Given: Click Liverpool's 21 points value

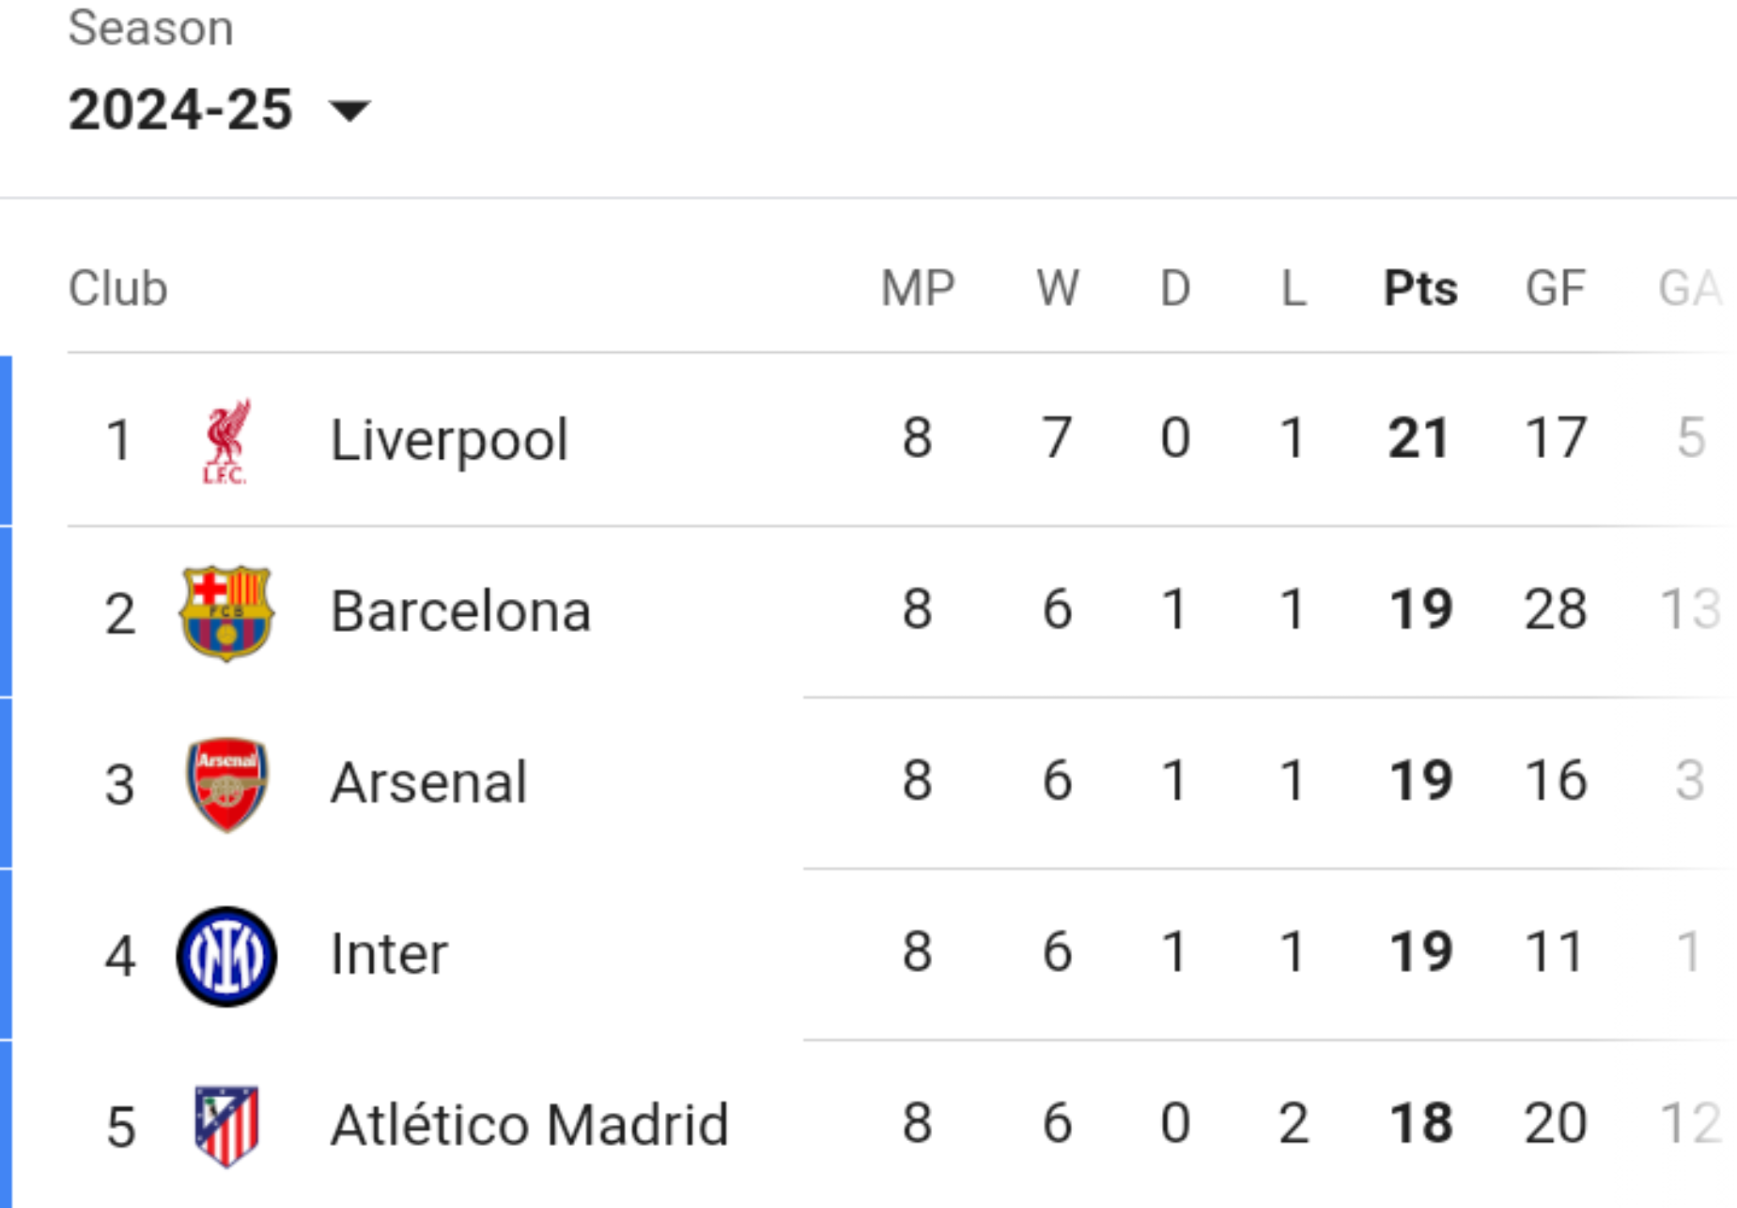Looking at the screenshot, I should tap(1418, 439).
